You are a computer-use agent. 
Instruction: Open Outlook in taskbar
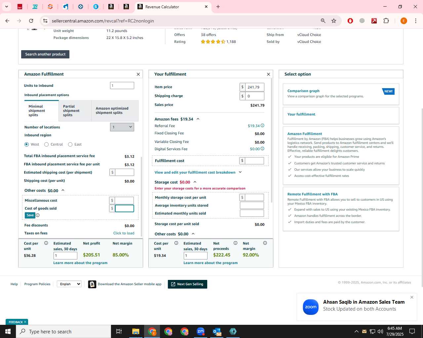pos(217,331)
